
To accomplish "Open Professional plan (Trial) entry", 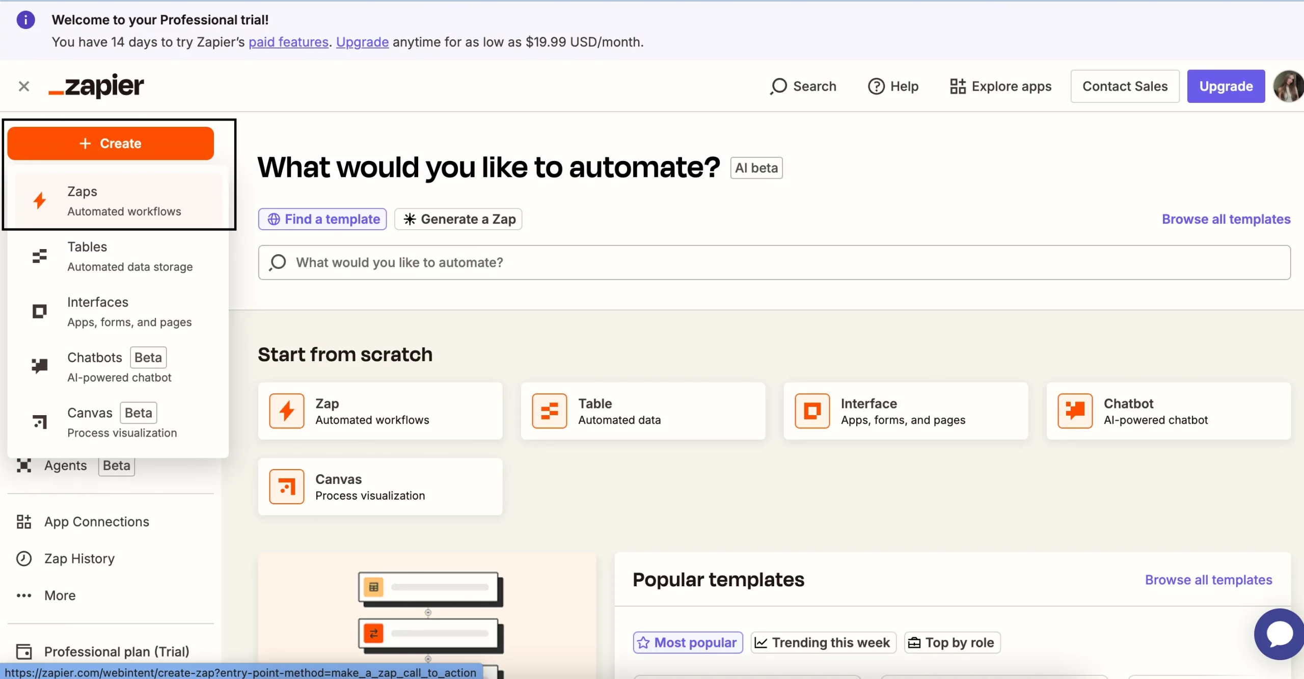I will [x=111, y=651].
